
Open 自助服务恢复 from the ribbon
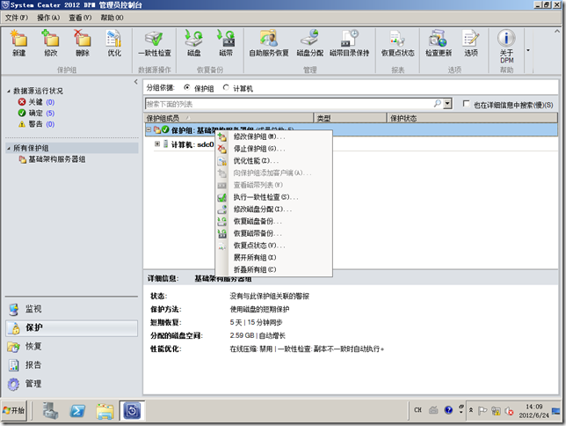pos(269,43)
